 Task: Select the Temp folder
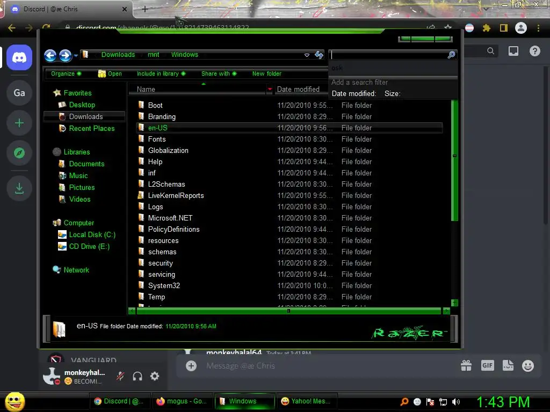[x=156, y=297]
